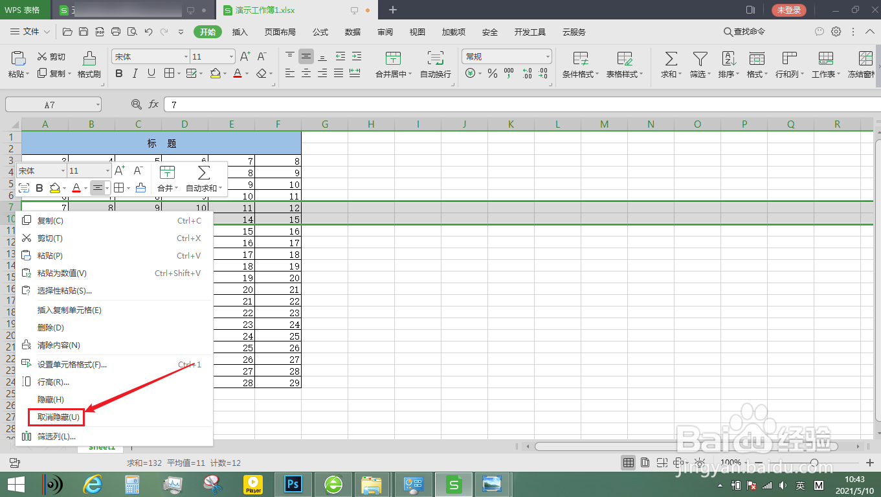Click the Save disk icon in the quick access bar
The height and width of the screenshot is (497, 881).
click(x=84, y=31)
